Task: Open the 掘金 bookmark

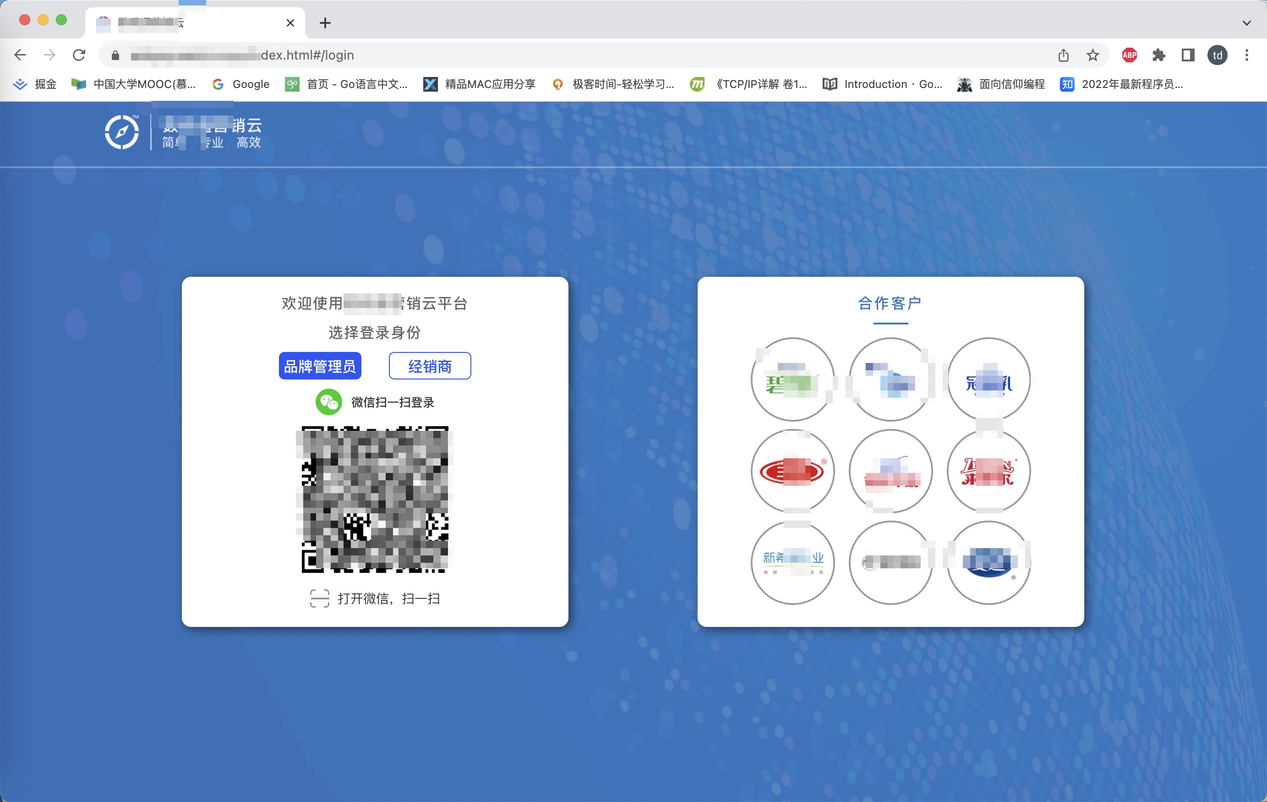Action: coord(35,84)
